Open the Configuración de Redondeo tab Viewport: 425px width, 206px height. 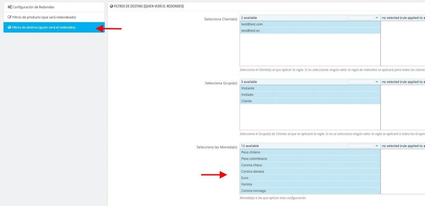54,7
